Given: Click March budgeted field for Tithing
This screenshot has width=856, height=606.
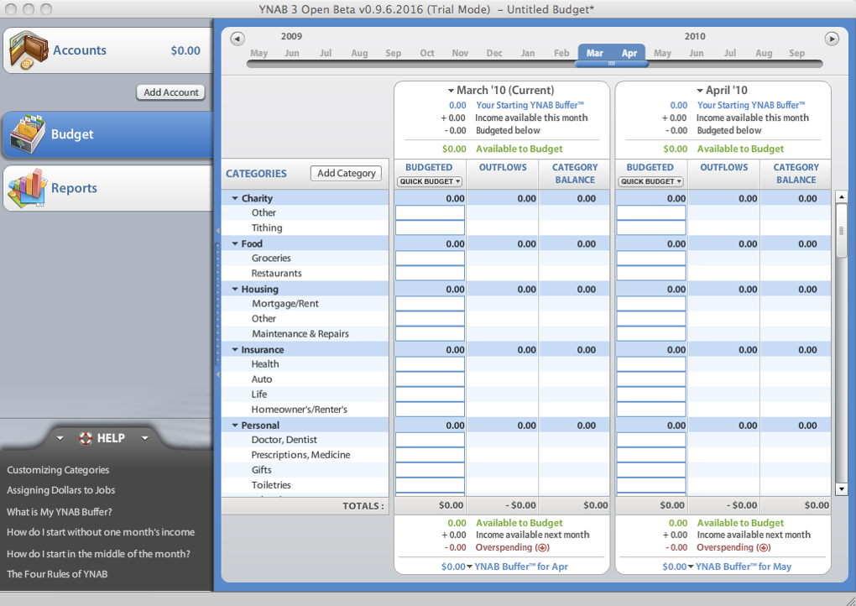Looking at the screenshot, I should [431, 227].
